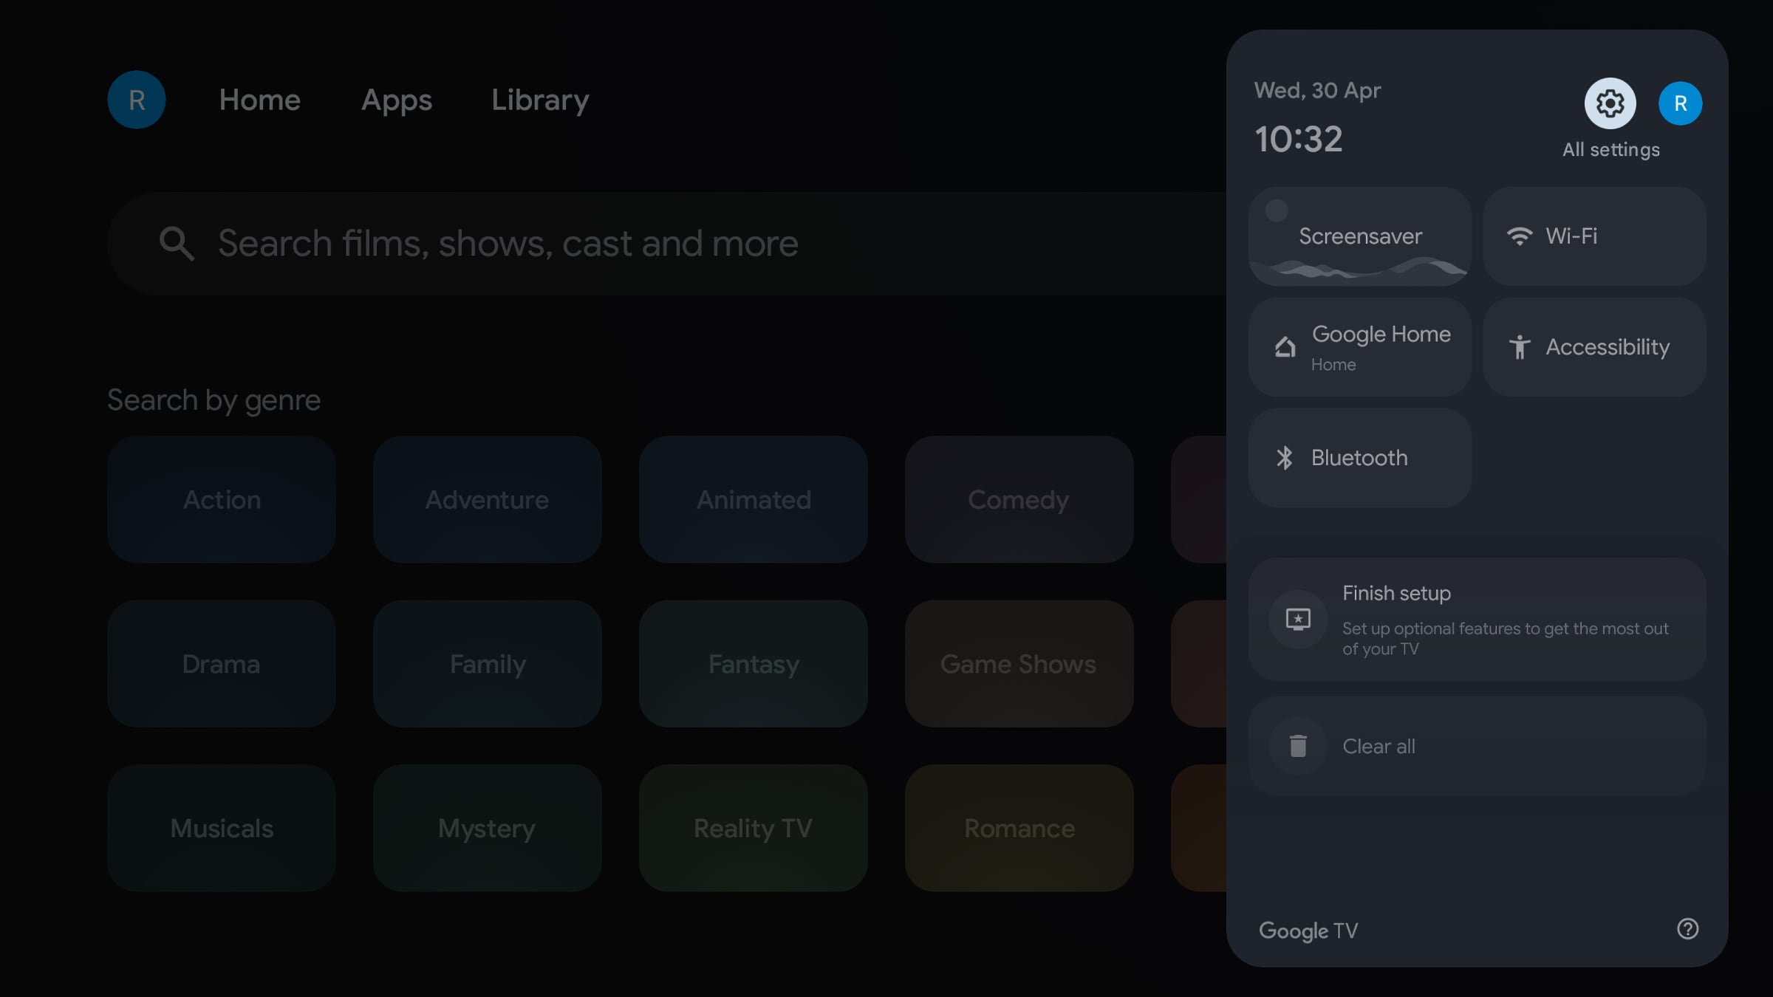Screen dimensions: 1773x997
Task: Choose the Animated genre card
Action: [x=753, y=500]
